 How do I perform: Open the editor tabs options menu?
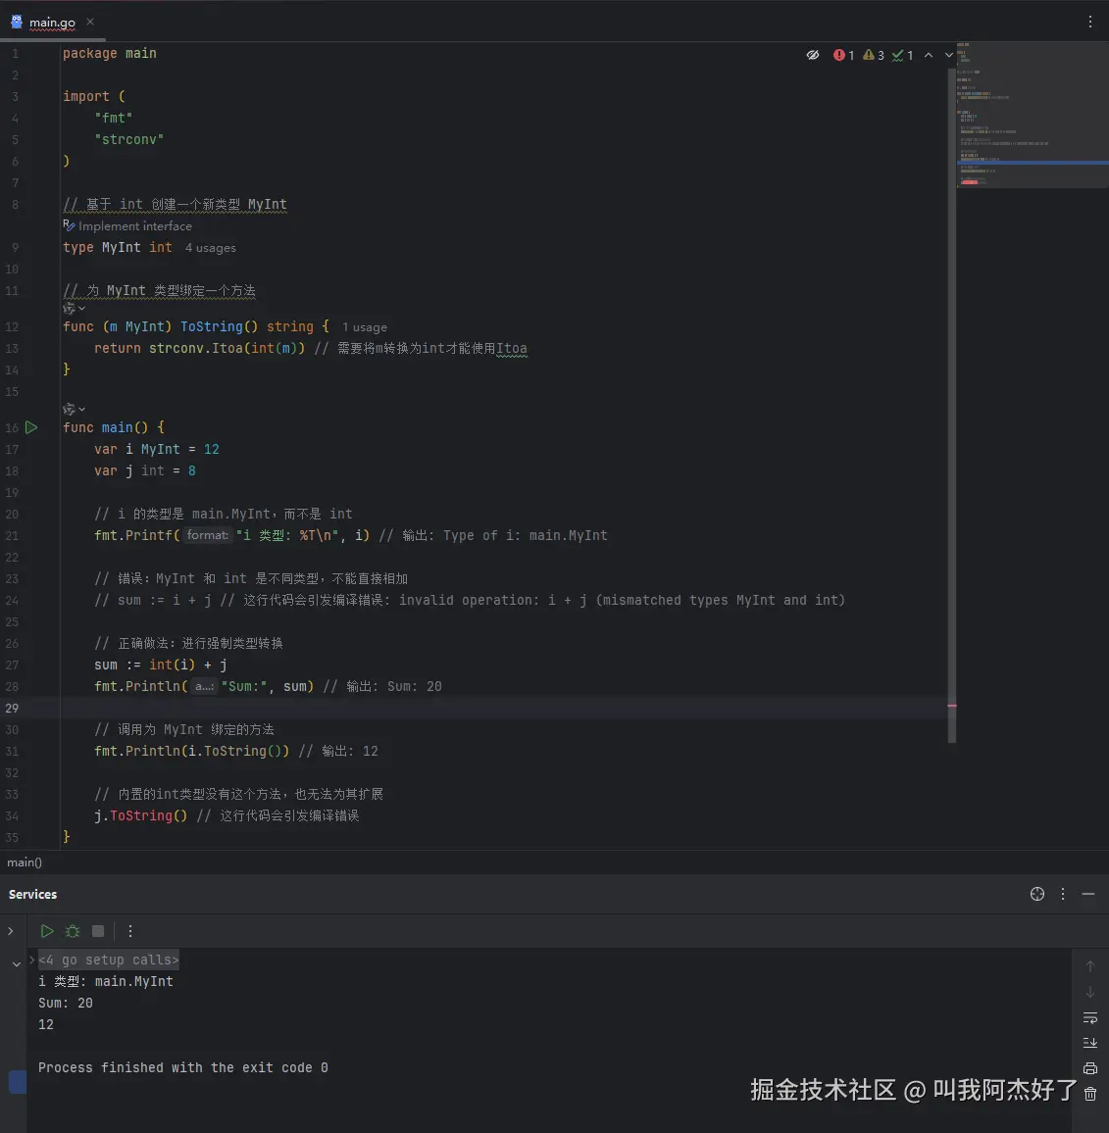point(1090,22)
